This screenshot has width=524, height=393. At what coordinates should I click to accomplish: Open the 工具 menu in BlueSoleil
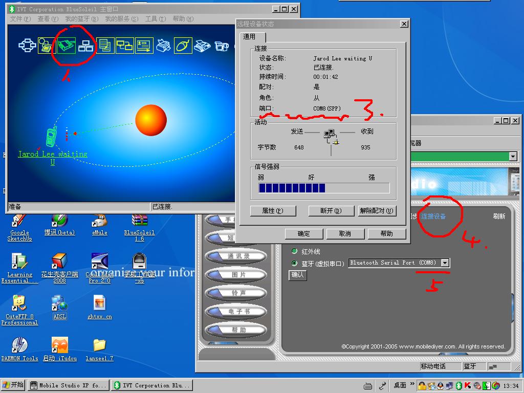[x=155, y=19]
